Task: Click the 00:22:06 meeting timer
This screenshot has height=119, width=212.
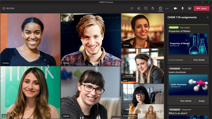Action: [x=10, y=8]
